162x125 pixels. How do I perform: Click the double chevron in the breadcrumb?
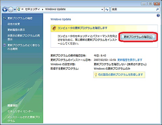pos(22,9)
